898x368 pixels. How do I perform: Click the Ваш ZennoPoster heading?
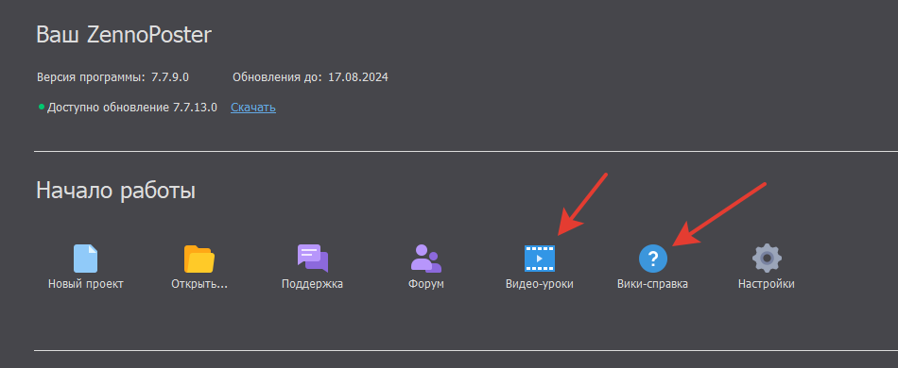pos(124,36)
